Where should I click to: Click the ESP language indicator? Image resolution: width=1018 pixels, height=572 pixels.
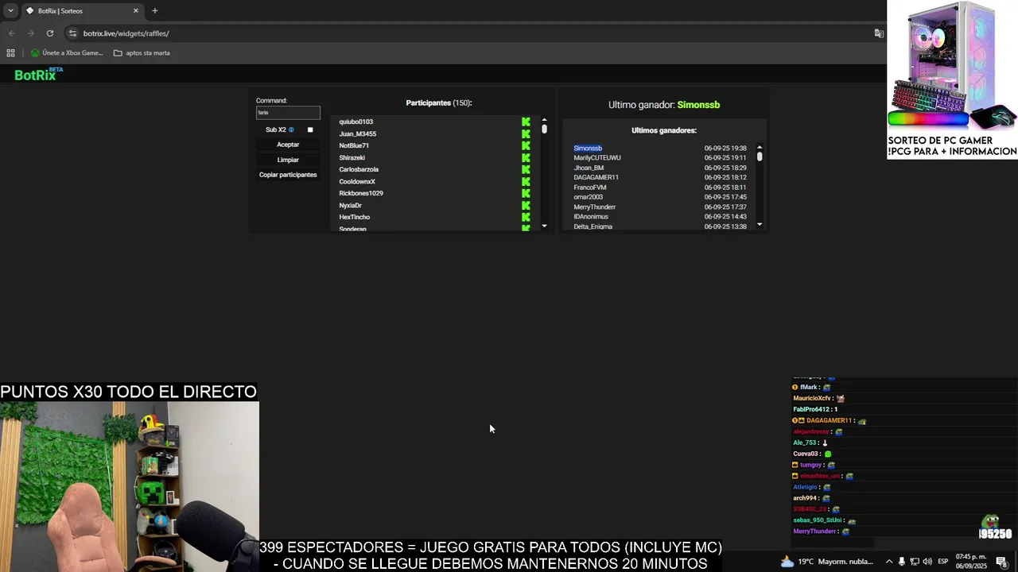(943, 562)
